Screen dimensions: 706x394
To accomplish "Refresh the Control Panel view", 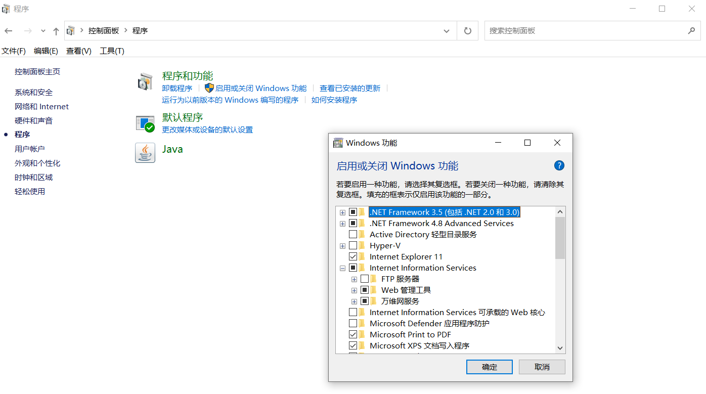I will tap(467, 31).
